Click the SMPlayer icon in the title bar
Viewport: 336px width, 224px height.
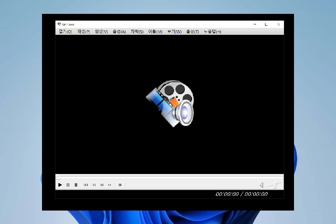(x=59, y=24)
